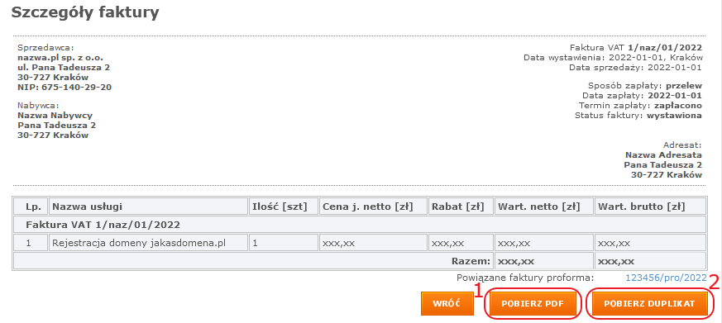Select the seller NIP number text
722x323 pixels.
(65, 87)
